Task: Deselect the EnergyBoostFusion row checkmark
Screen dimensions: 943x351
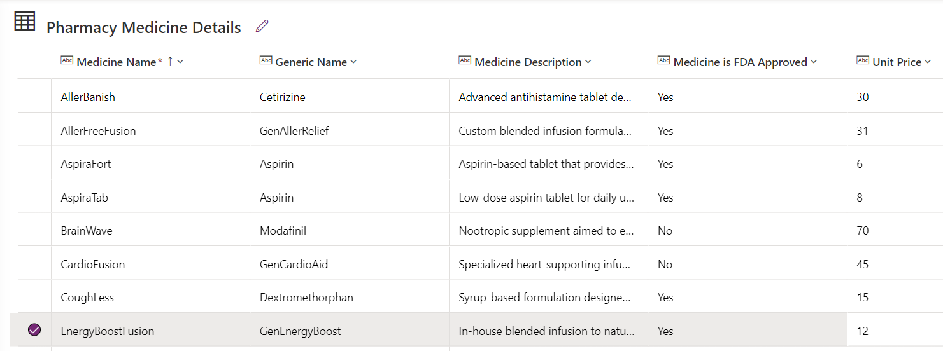Action: (34, 330)
